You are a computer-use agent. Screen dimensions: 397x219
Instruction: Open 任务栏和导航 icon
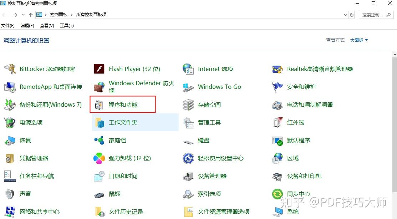tap(10, 176)
